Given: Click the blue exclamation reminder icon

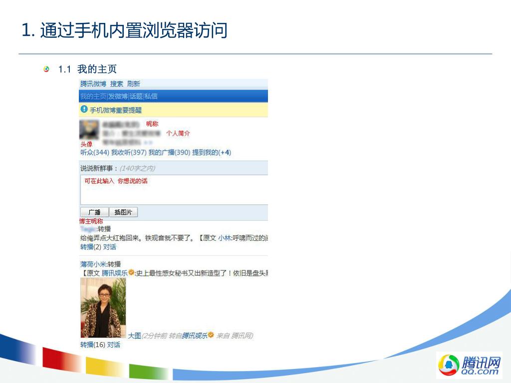Looking at the screenshot, I should tap(84, 109).
